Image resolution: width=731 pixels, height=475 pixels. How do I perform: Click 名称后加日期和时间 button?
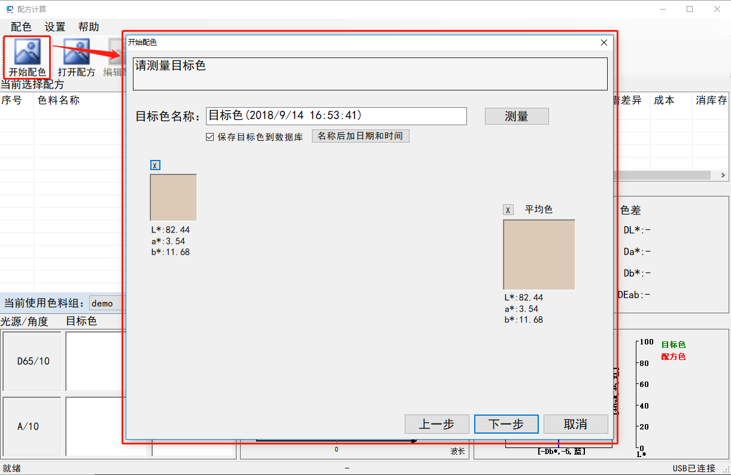point(360,136)
